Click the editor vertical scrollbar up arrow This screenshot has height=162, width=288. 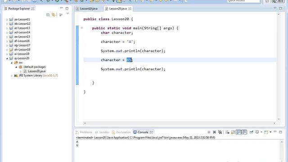pyautogui.click(x=279, y=14)
